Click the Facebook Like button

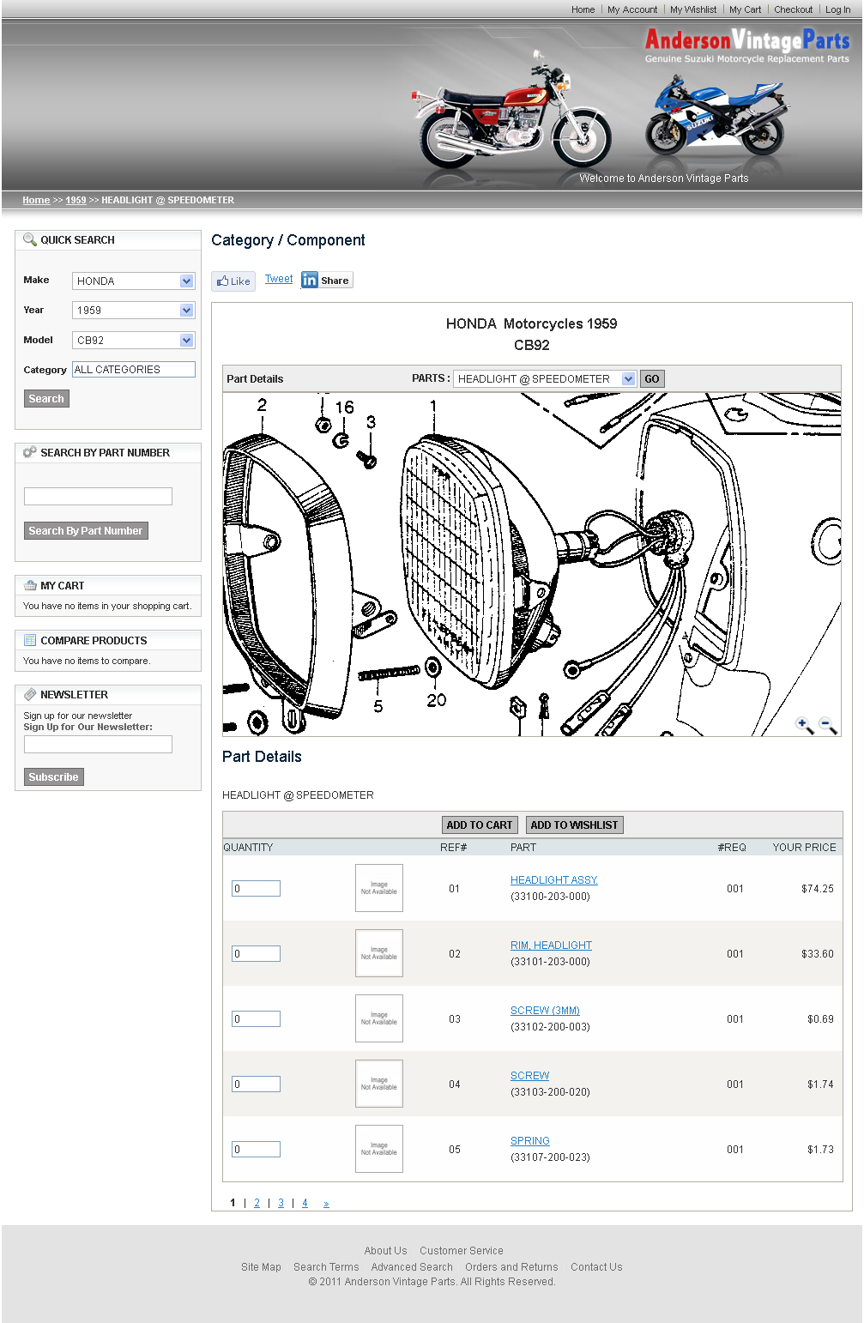(x=233, y=281)
